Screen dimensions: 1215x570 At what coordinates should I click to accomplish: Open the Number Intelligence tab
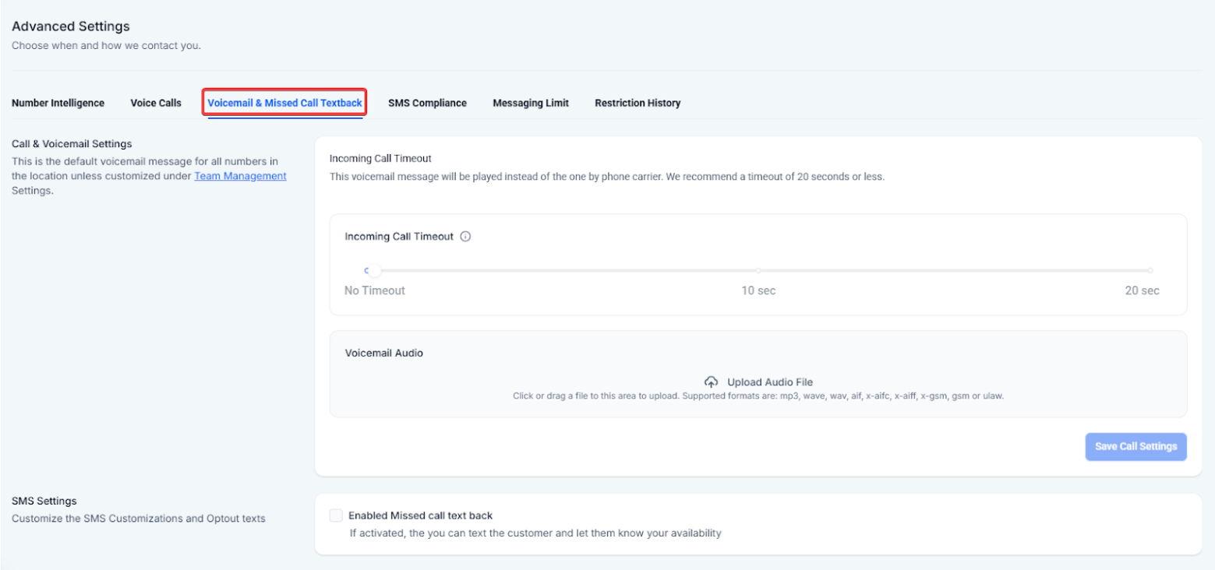tap(58, 103)
